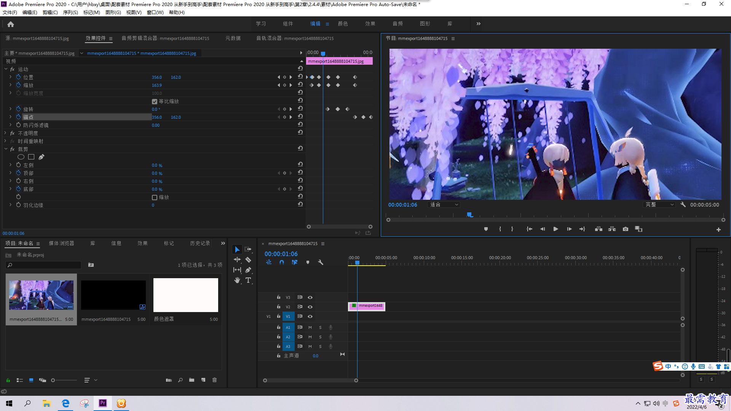The width and height of the screenshot is (731, 411).
Task: Delete selected project item trash icon
Action: coord(214,380)
